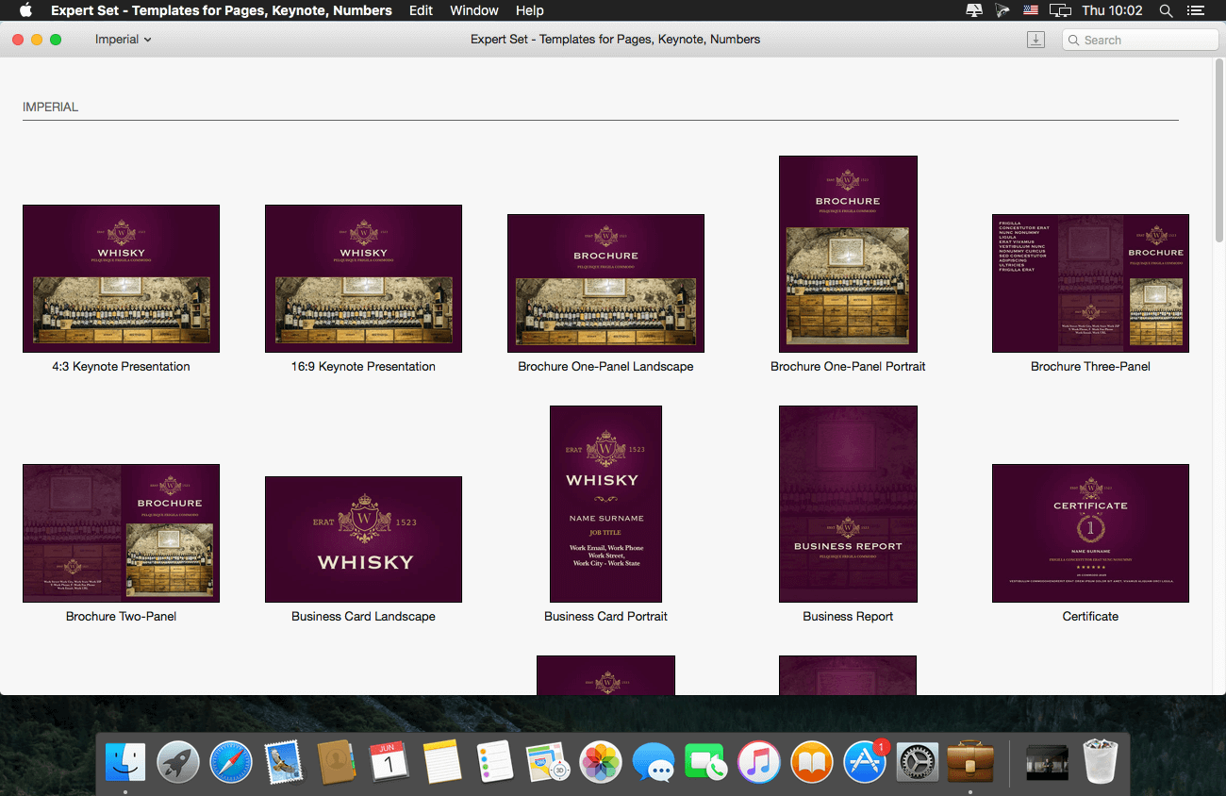
Task: Click the Expert Set briefcase icon in the Dock
Action: [x=970, y=762]
